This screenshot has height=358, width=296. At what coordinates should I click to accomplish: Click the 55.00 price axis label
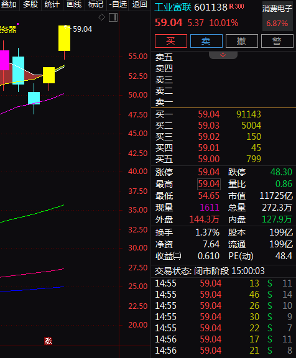pos(138,57)
